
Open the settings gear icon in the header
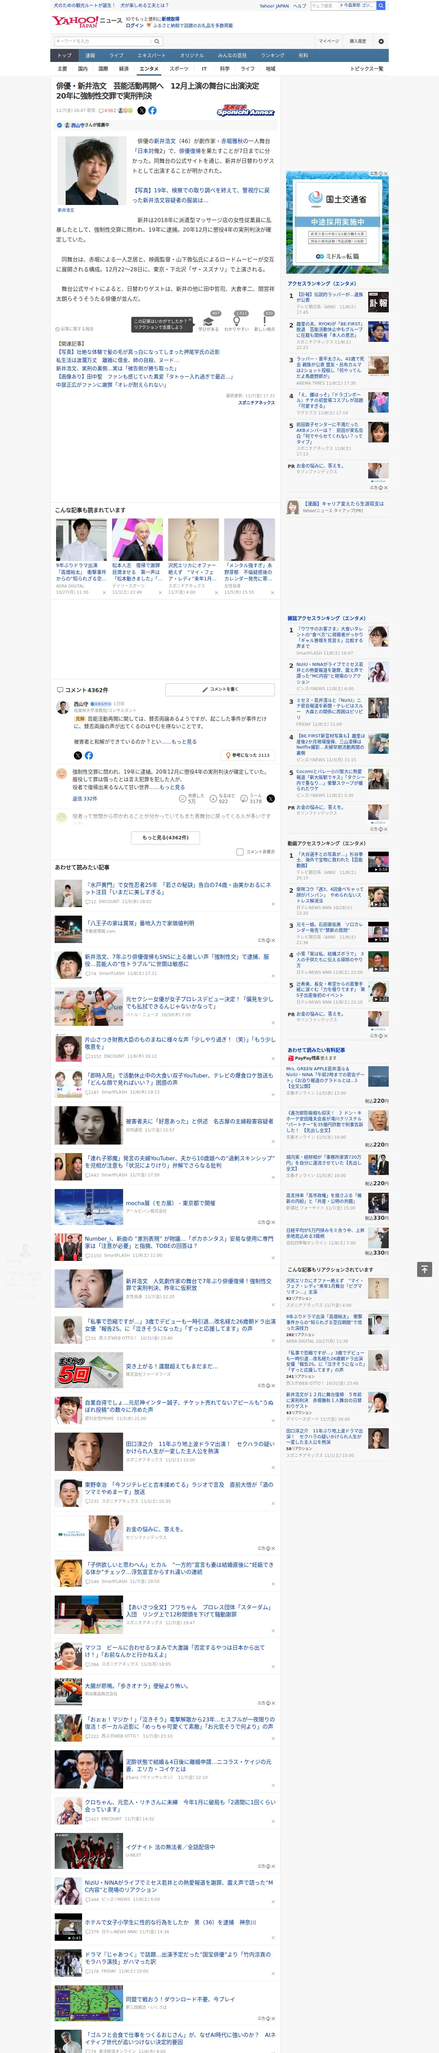point(381,41)
